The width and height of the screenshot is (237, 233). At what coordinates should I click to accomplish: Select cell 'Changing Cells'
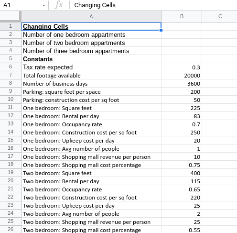pyautogui.click(x=91, y=26)
